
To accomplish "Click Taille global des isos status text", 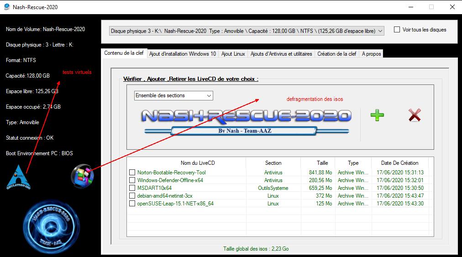I will [x=256, y=249].
